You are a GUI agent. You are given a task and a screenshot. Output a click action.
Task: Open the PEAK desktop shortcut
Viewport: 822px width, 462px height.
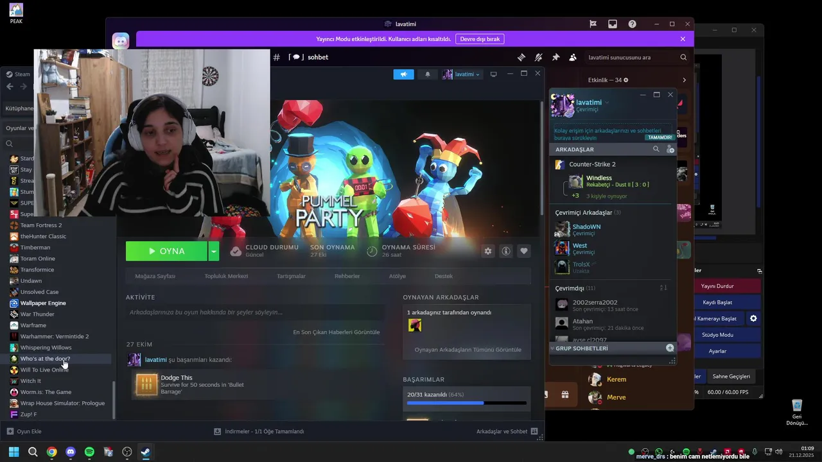(x=16, y=13)
